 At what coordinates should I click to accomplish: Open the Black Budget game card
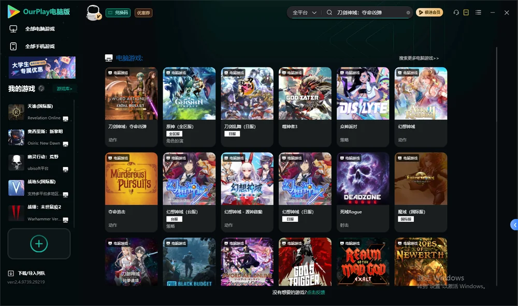point(189,262)
